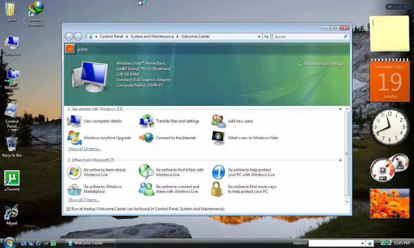Uncheck the Run at startup checkbox

click(x=68, y=209)
